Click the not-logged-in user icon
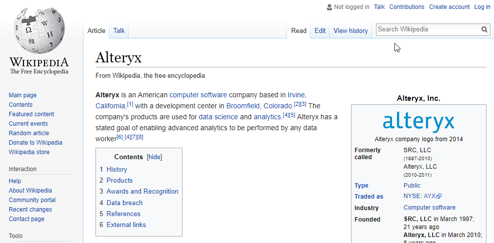 (x=329, y=7)
